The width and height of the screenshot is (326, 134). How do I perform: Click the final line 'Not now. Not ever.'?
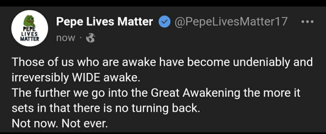(x=60, y=123)
